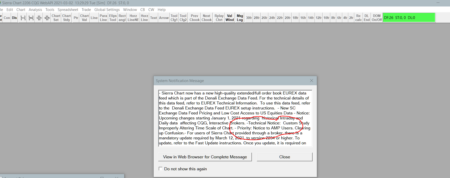
Task: Click the Re calc button
Action: pos(359,18)
